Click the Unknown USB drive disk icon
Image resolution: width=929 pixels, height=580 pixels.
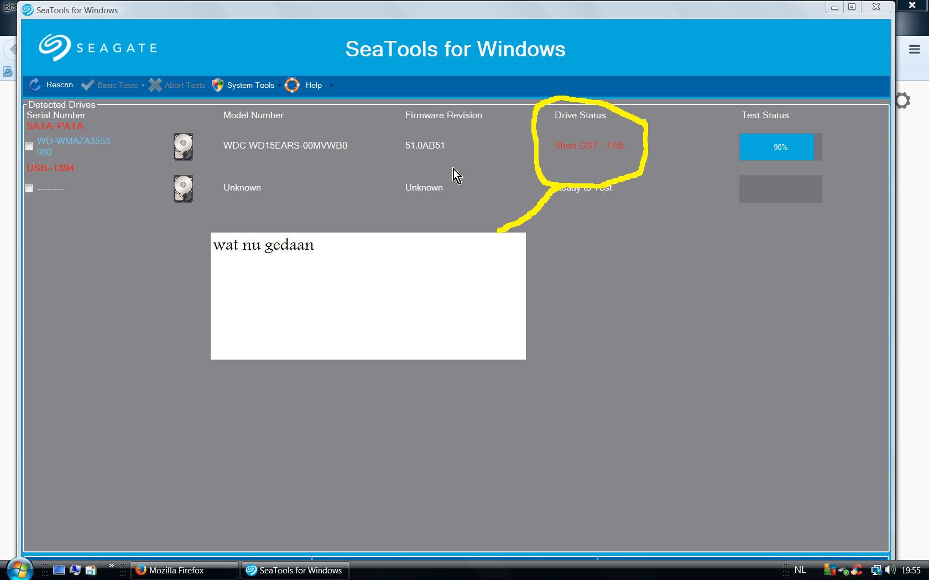183,189
